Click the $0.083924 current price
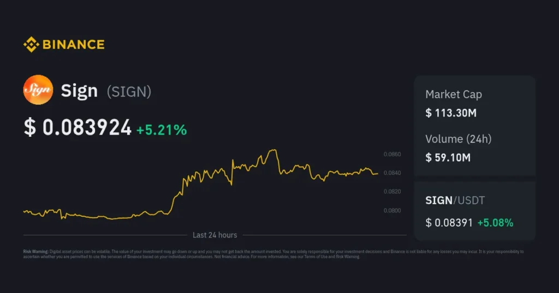The height and width of the screenshot is (293, 559). tap(78, 128)
